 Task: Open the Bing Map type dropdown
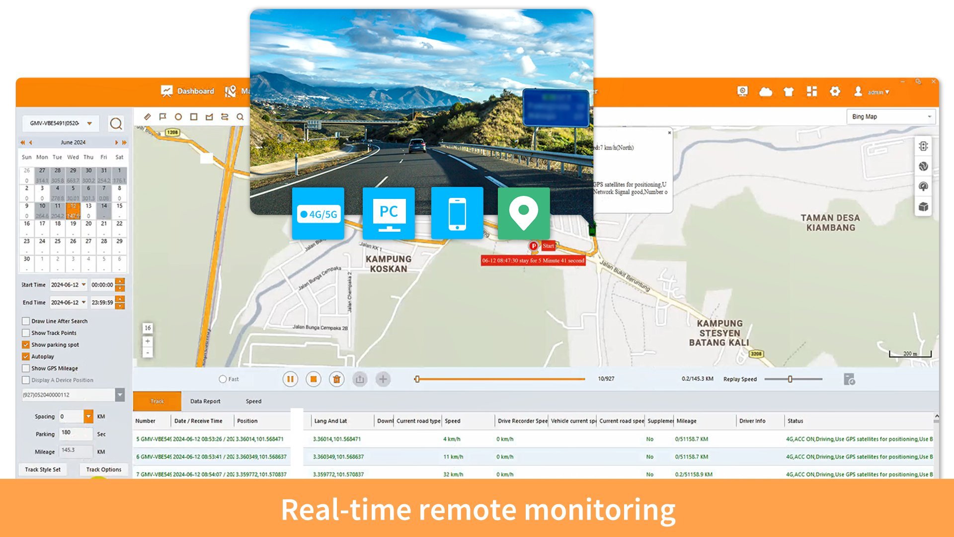[891, 117]
